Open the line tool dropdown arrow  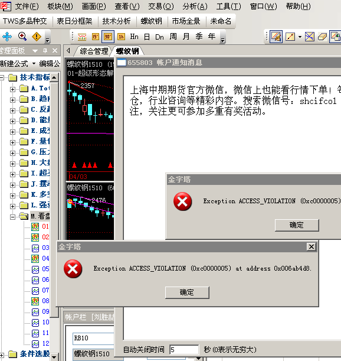[x=300, y=37]
